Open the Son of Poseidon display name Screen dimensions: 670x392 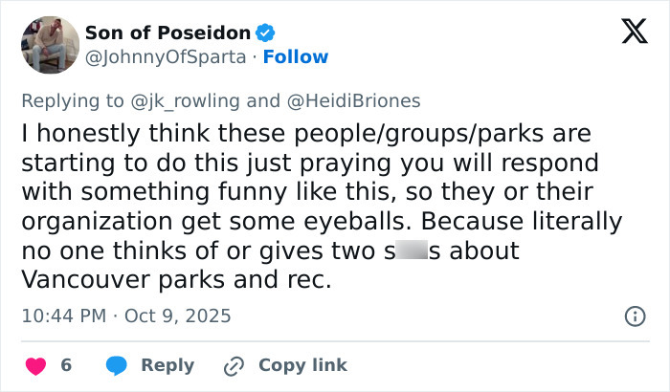[x=167, y=33]
